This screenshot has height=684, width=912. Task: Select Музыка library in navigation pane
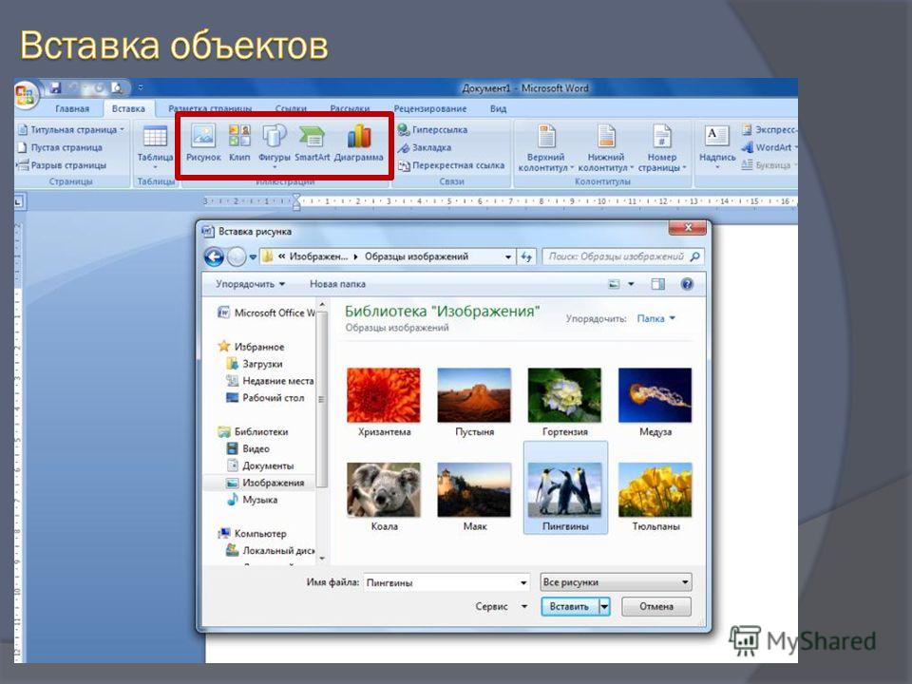coord(251,501)
